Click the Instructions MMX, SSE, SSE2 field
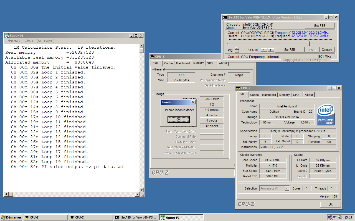355x221 pixels. 298,147
